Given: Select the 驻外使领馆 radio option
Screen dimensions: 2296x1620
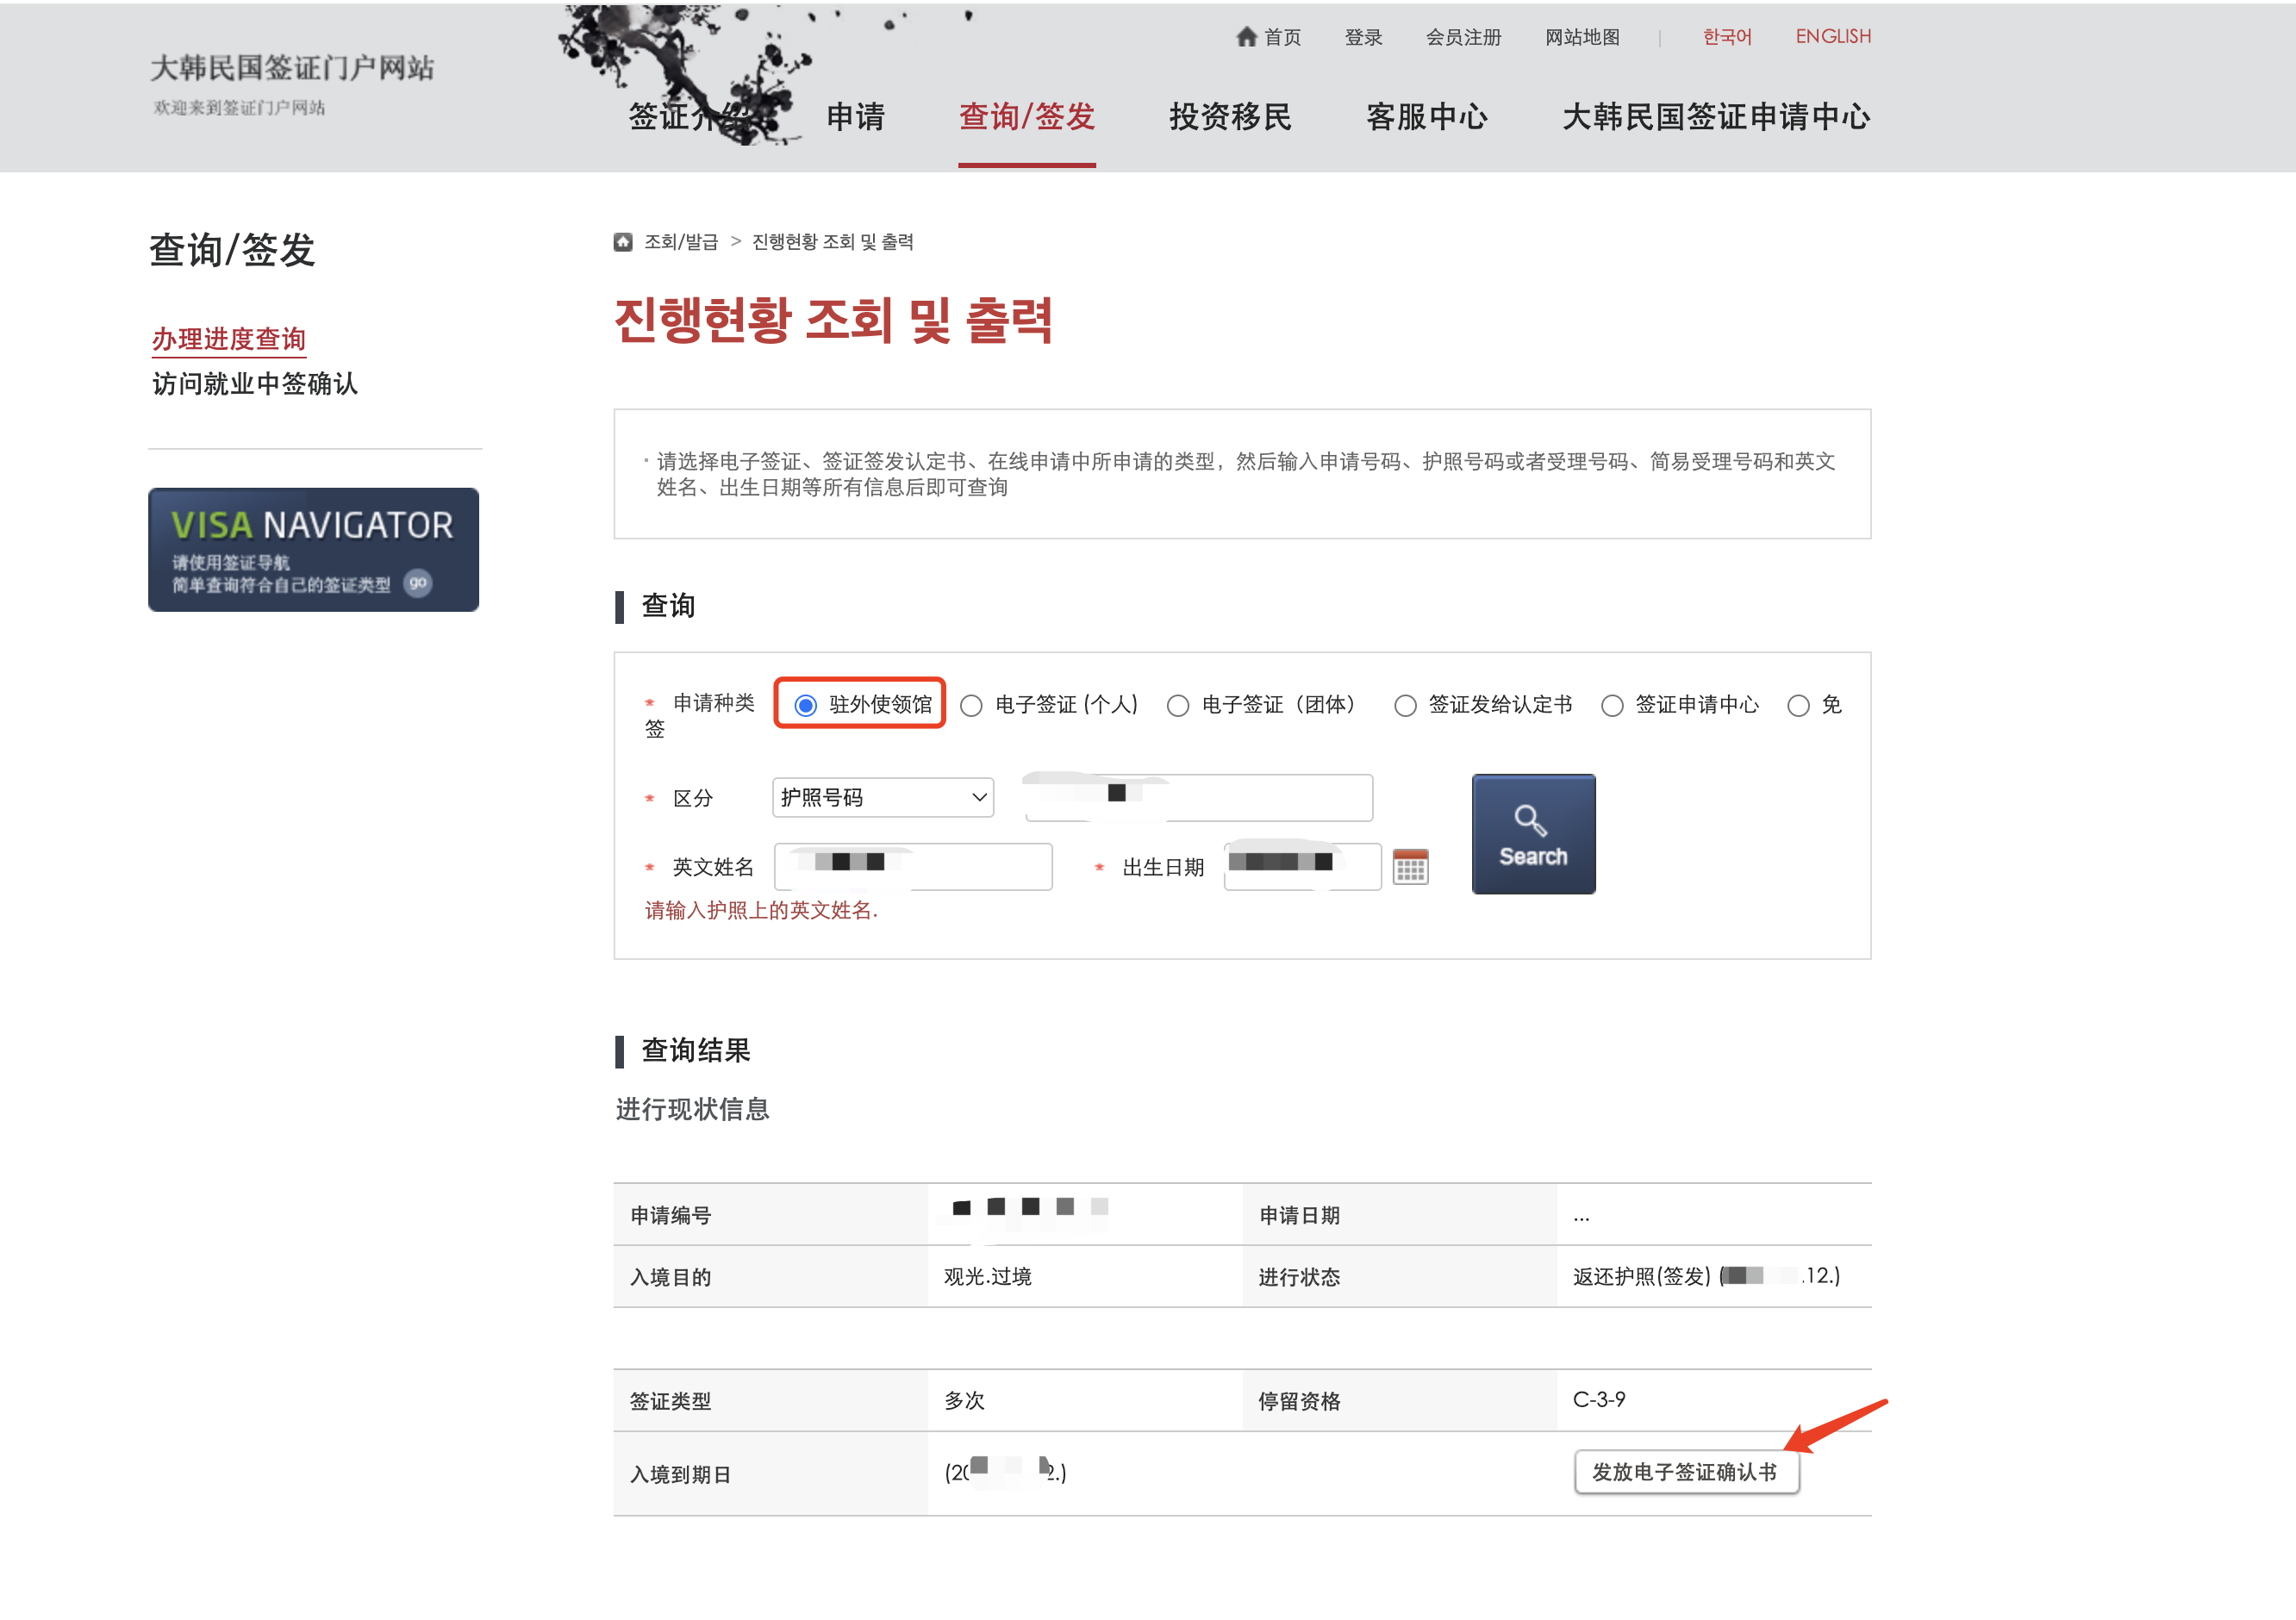Looking at the screenshot, I should (x=806, y=706).
